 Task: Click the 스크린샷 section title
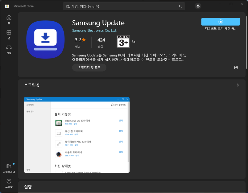(x=32, y=85)
